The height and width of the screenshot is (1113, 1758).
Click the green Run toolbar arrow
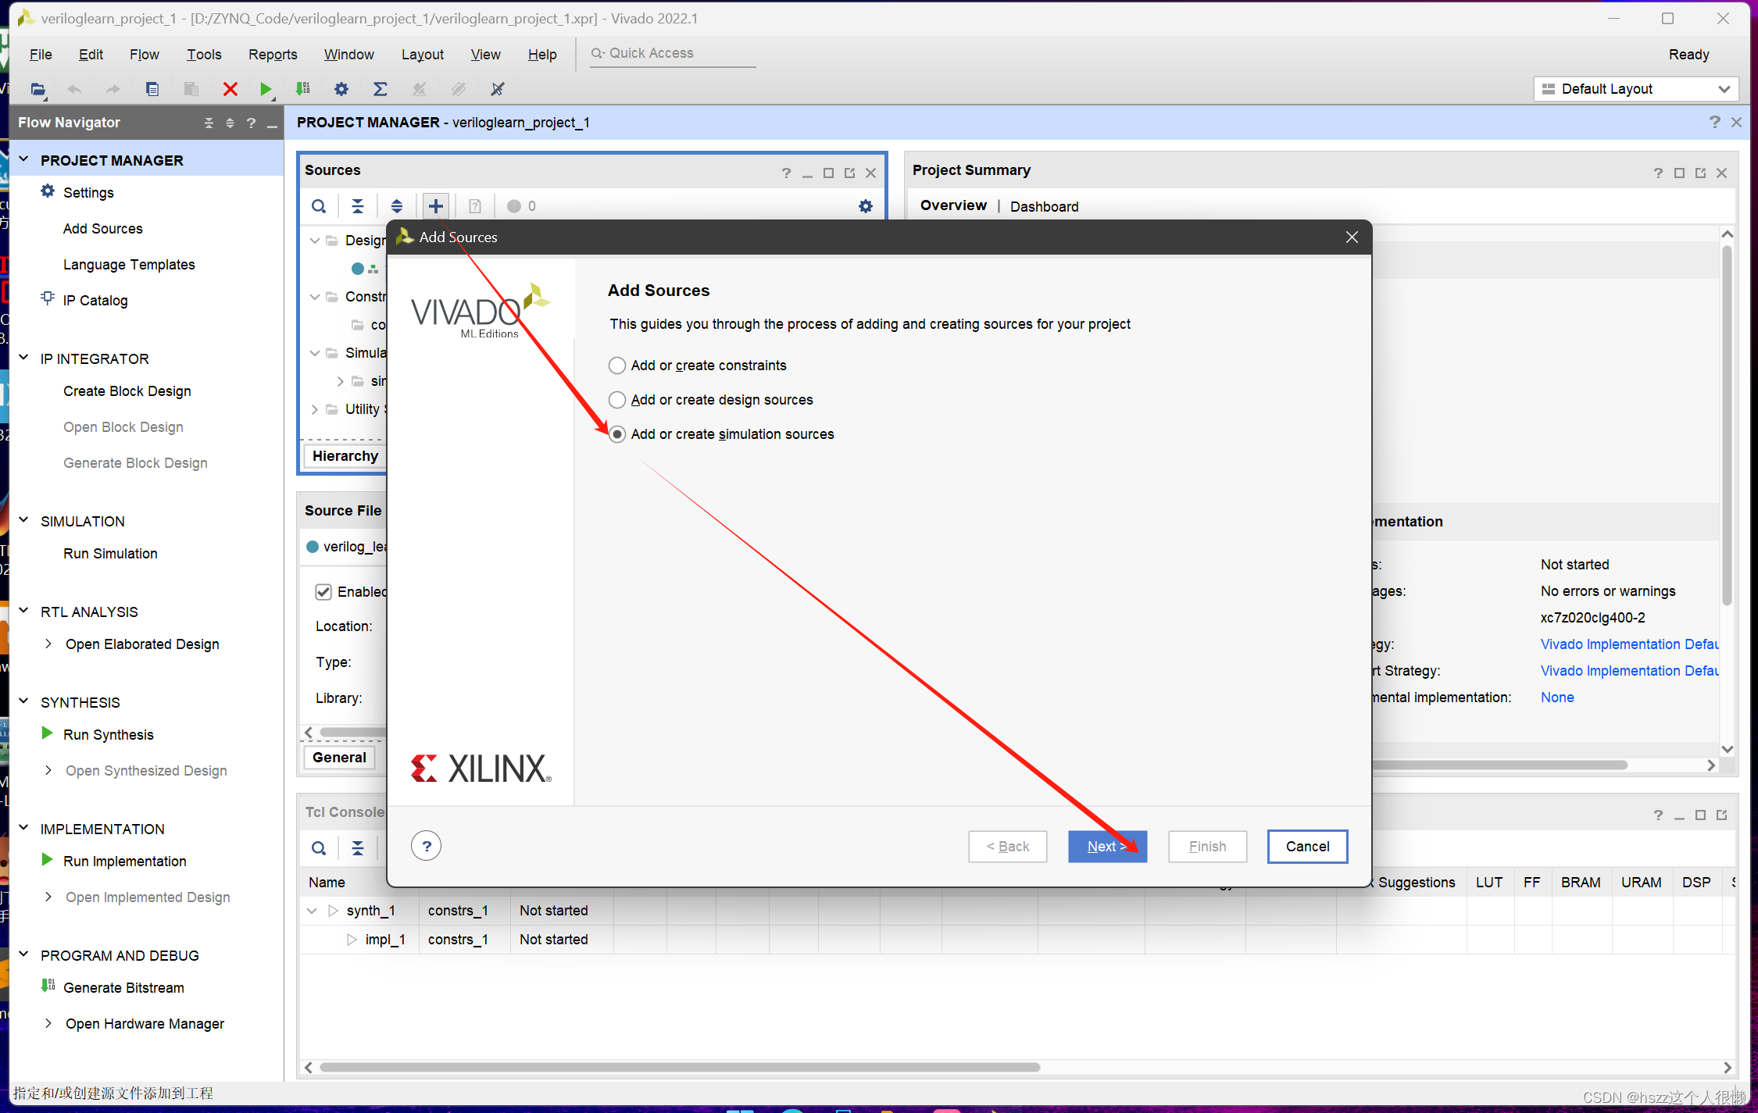pyautogui.click(x=265, y=89)
